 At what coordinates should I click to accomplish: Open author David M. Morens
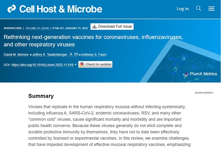pos(16,55)
